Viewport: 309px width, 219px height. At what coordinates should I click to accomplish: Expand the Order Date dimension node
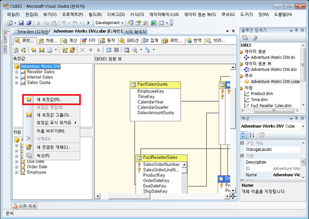[16, 167]
